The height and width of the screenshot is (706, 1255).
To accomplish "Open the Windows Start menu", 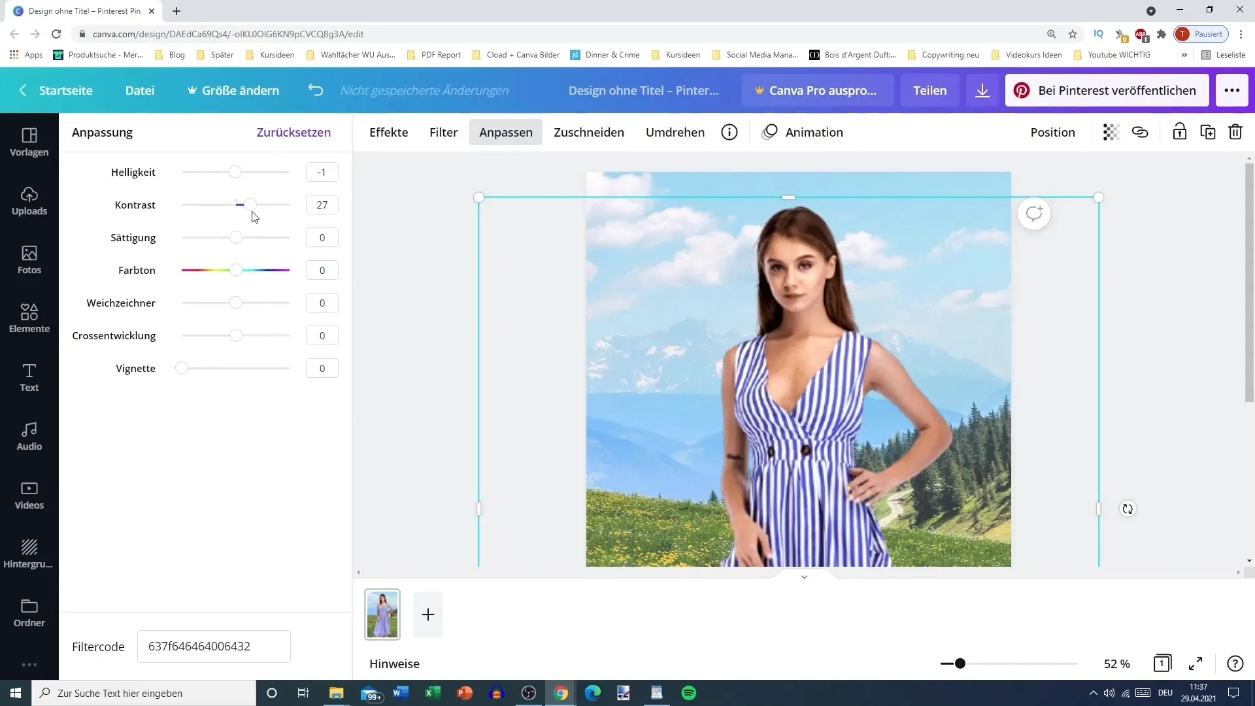I will tap(16, 693).
